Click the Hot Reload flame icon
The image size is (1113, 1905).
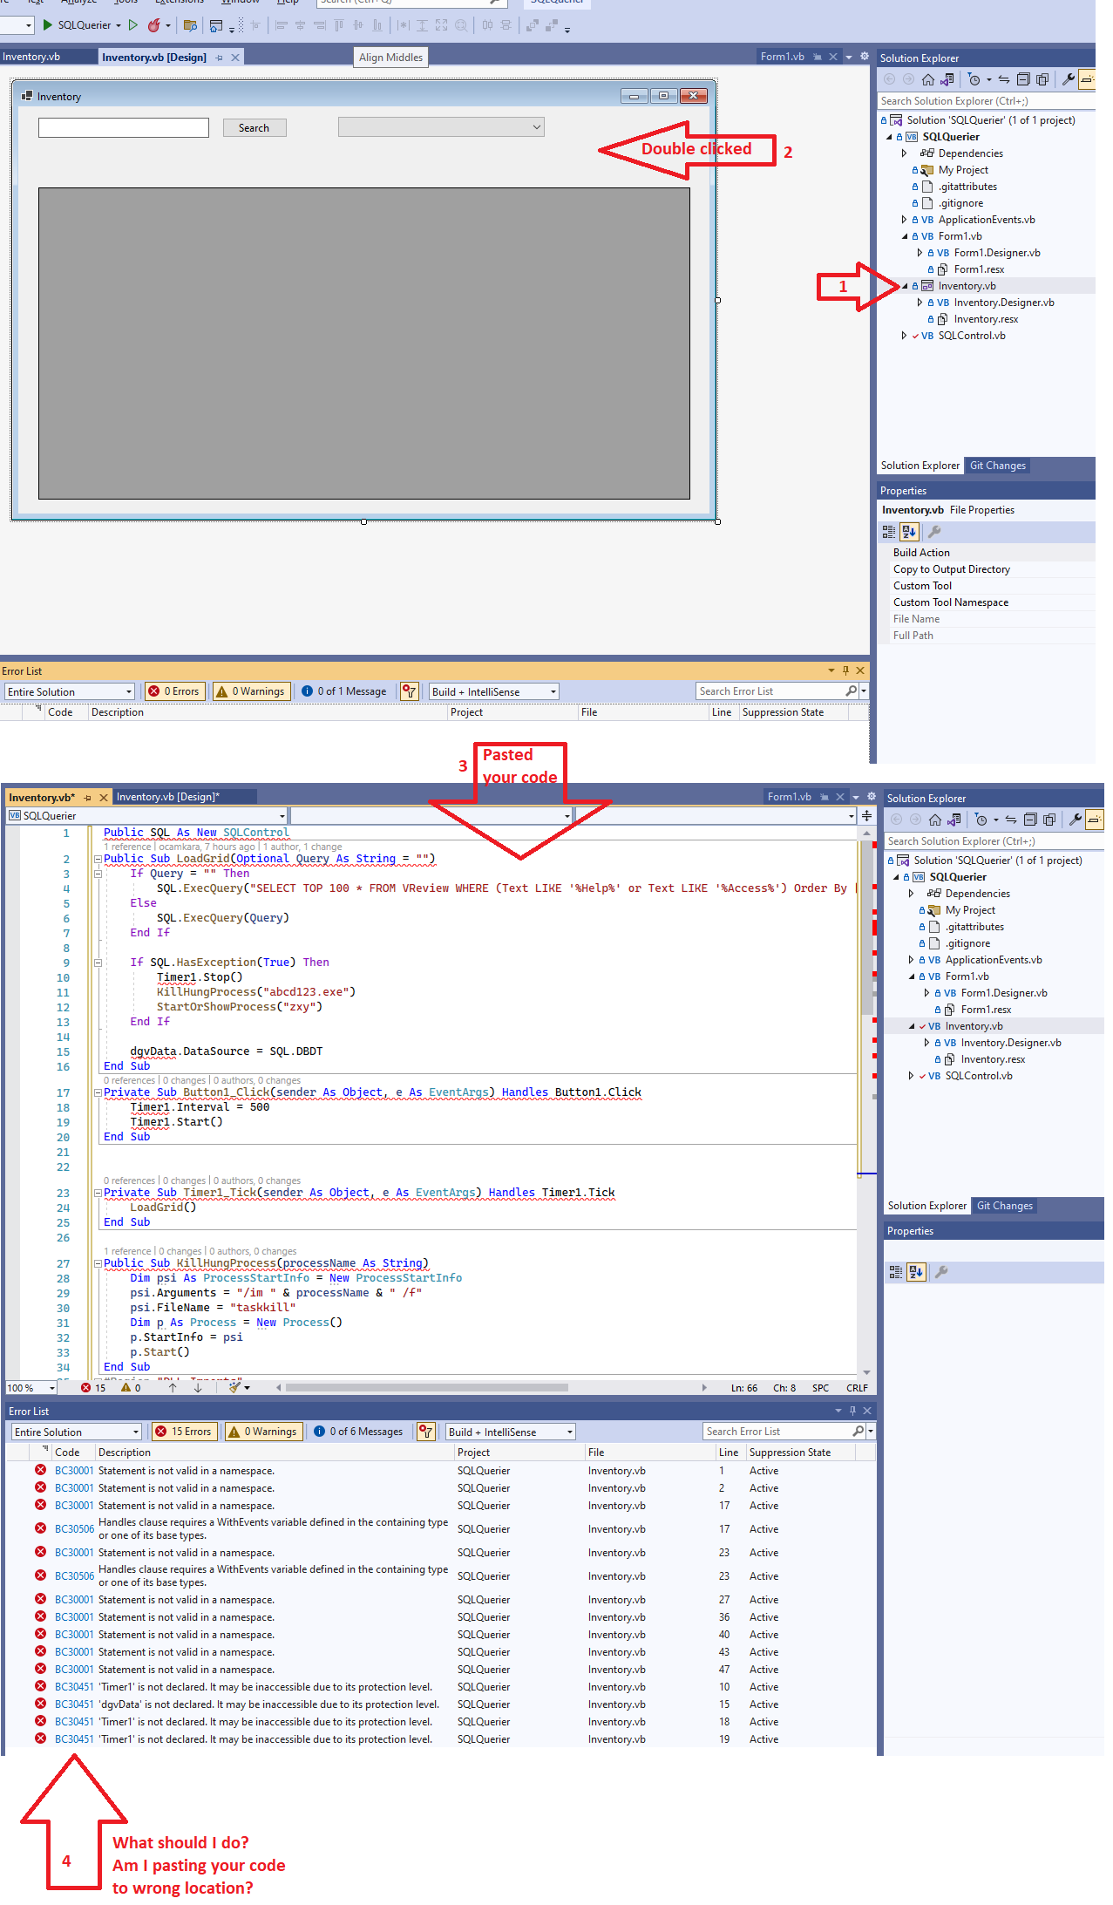[x=154, y=24]
